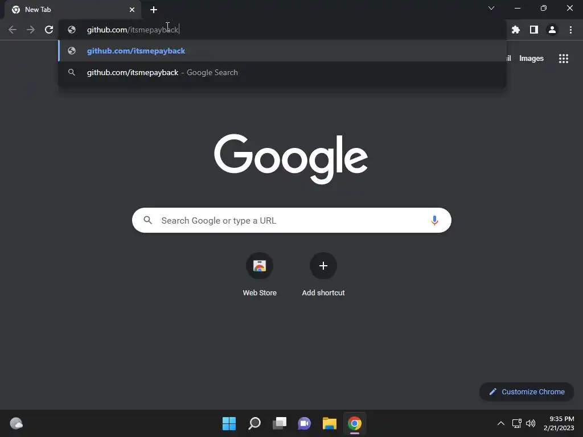Open Windows taskbar search
Image resolution: width=583 pixels, height=437 pixels.
(x=254, y=423)
